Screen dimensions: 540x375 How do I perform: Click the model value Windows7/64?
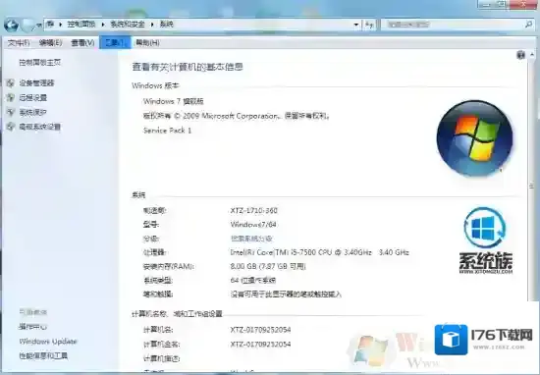click(x=253, y=225)
